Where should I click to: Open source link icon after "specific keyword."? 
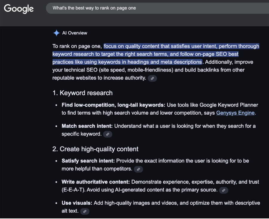tap(108, 134)
